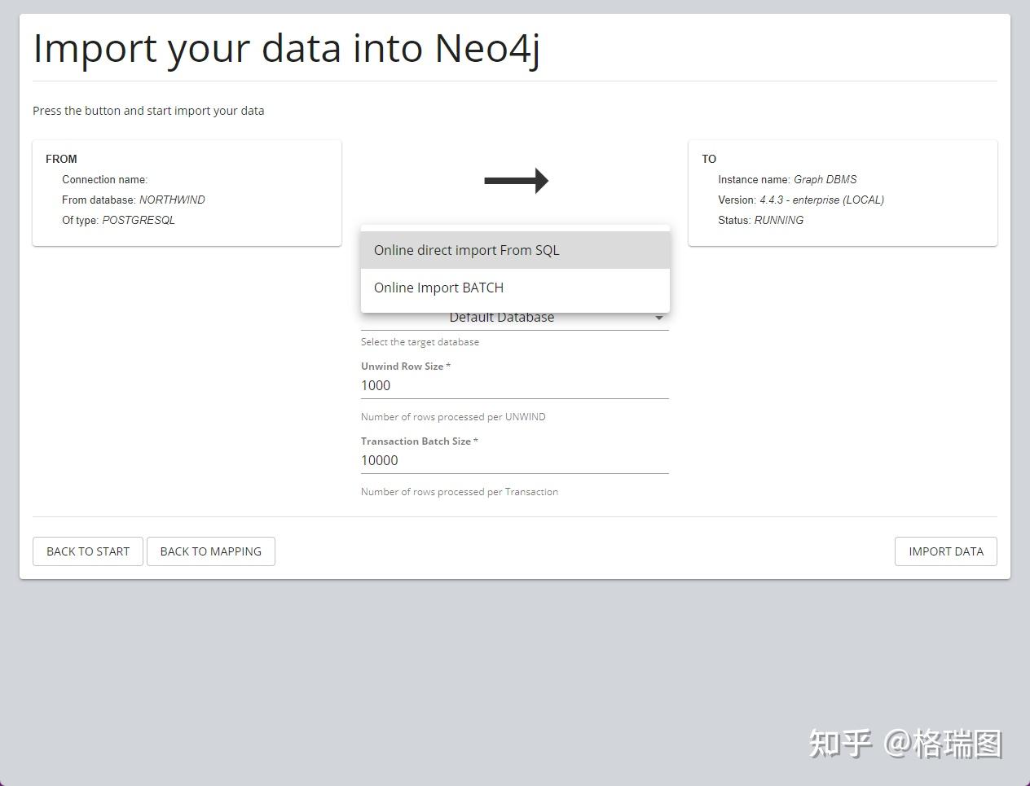Click the Select the target database helper text
The width and height of the screenshot is (1030, 786).
pos(420,341)
